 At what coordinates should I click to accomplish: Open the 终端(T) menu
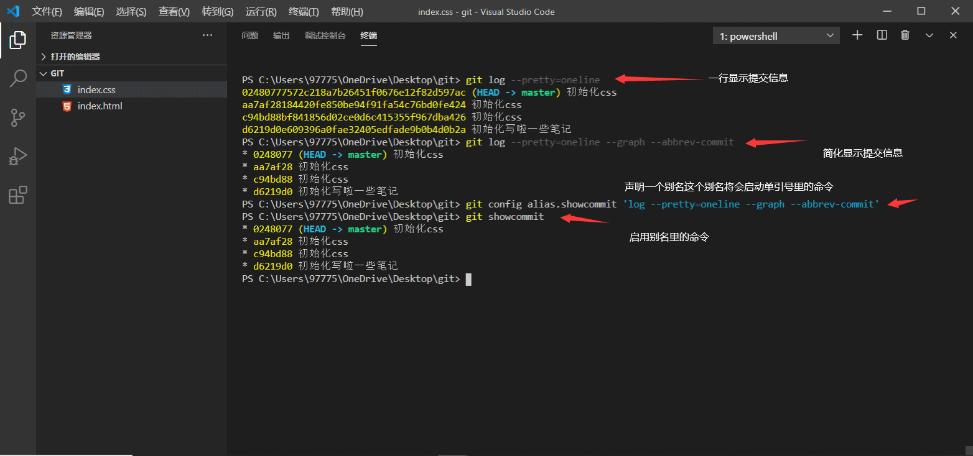[304, 12]
